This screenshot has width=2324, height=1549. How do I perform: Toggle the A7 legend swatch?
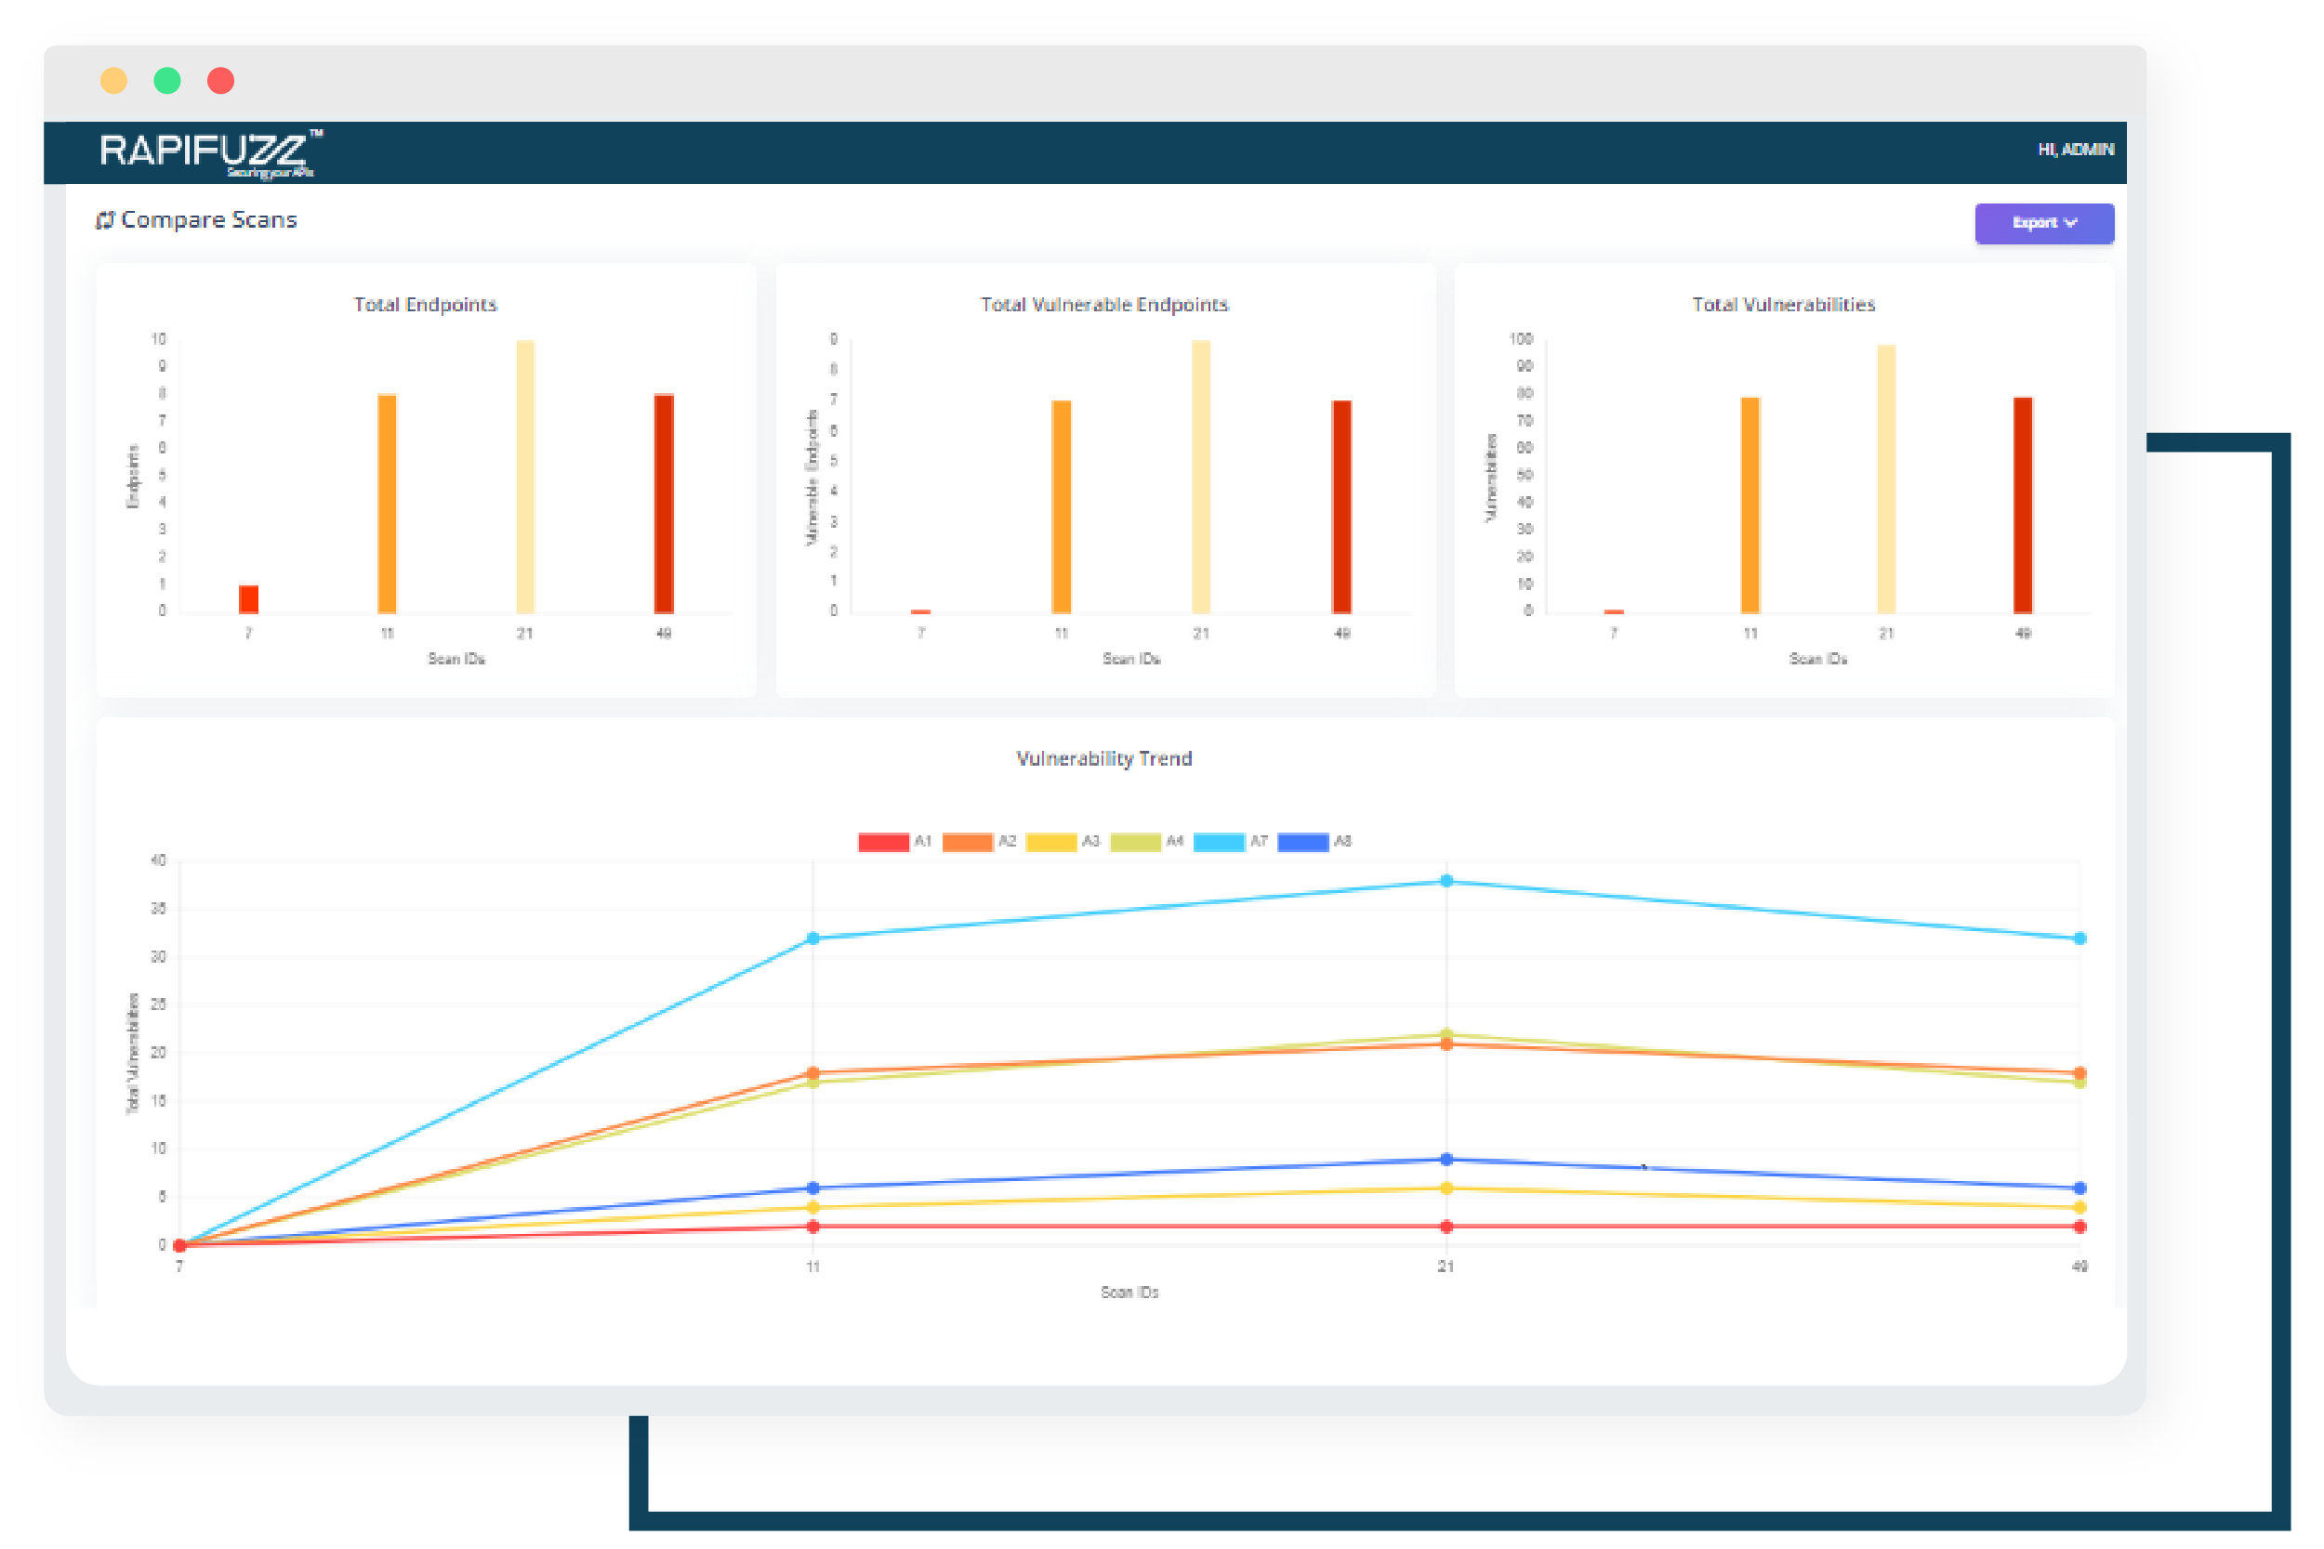click(x=1220, y=843)
